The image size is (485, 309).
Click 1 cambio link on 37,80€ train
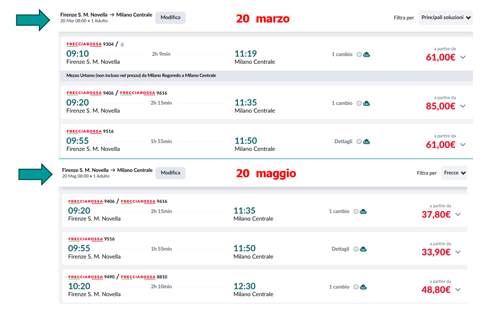pyautogui.click(x=339, y=211)
